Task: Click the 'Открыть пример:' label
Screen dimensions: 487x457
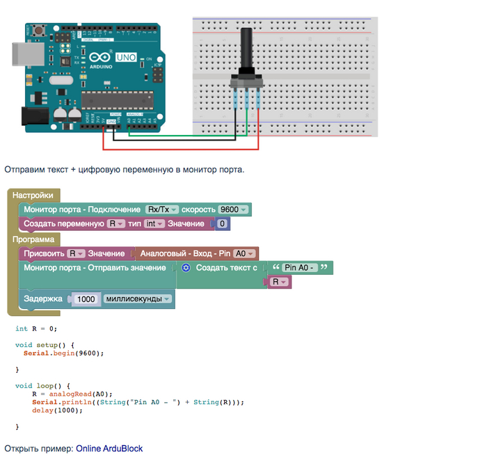Action: (39, 449)
